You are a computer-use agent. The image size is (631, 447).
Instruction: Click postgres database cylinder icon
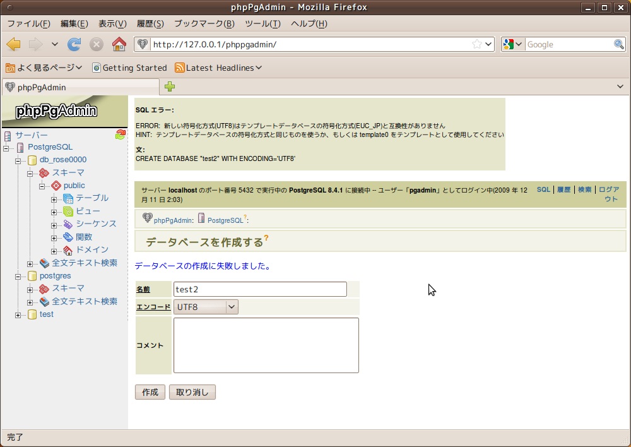[32, 277]
